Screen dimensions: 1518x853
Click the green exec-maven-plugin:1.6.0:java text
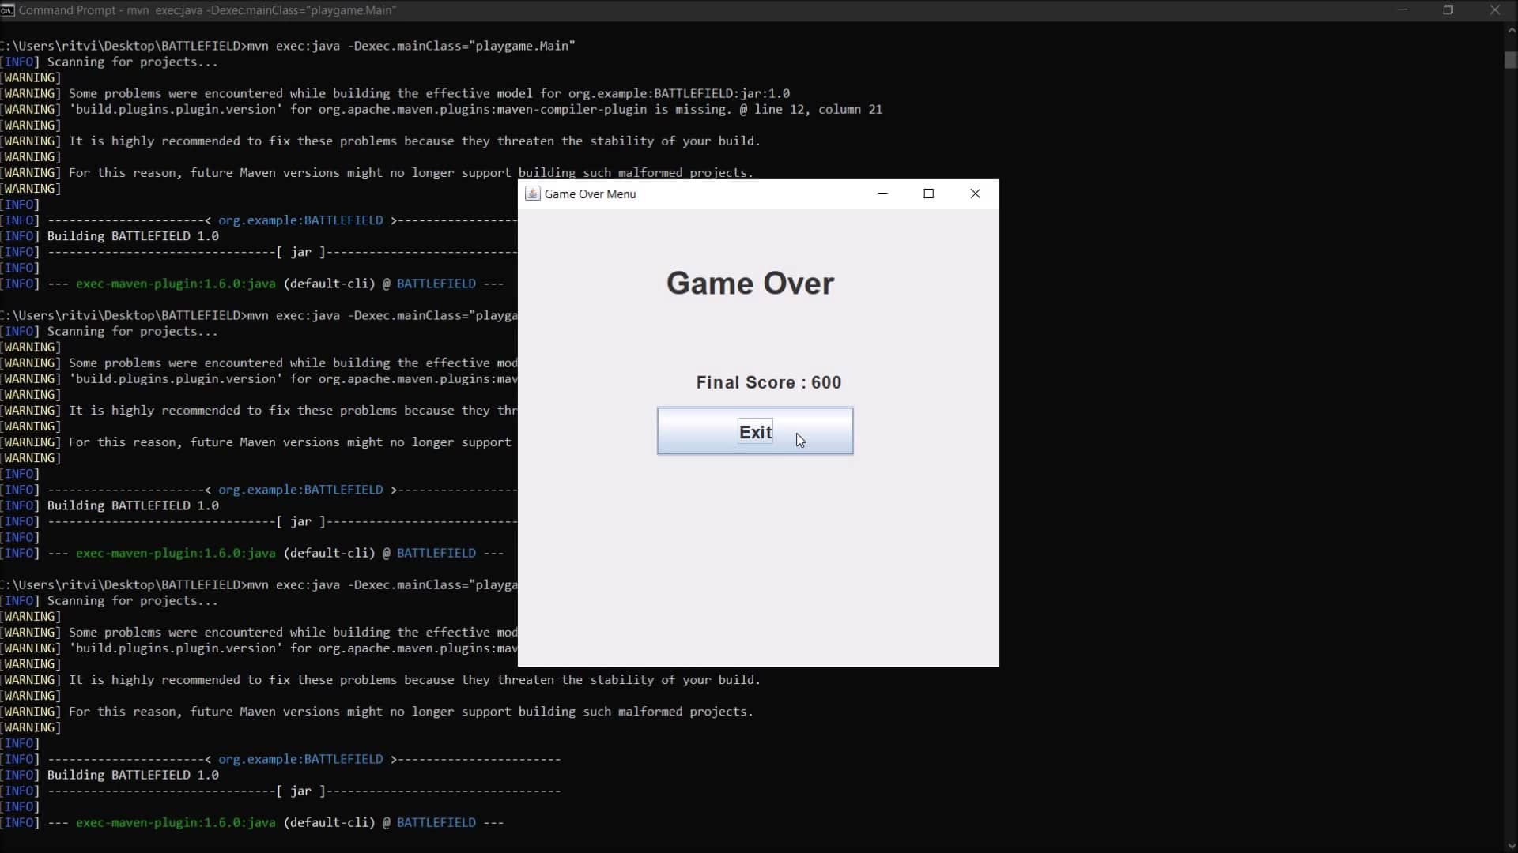point(176,284)
